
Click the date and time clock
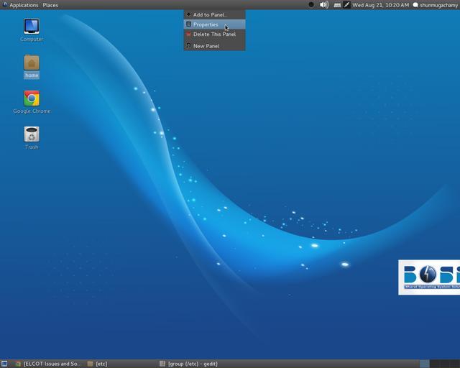[380, 5]
